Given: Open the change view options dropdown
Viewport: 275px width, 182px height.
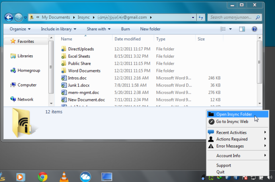Looking at the screenshot, I should (x=230, y=29).
